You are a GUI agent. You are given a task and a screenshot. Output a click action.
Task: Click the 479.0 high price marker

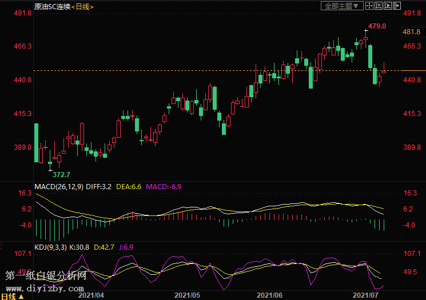pyautogui.click(x=377, y=26)
